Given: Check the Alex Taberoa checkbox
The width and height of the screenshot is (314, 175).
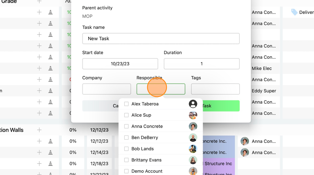Looking at the screenshot, I should point(126,104).
